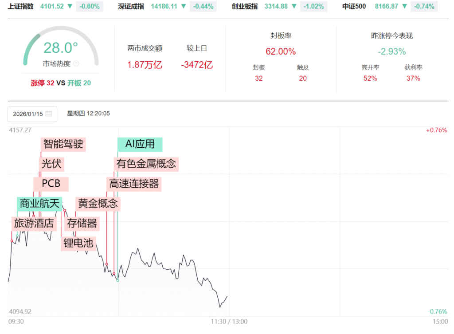Click the calendar icon in date field

pyautogui.click(x=49, y=114)
